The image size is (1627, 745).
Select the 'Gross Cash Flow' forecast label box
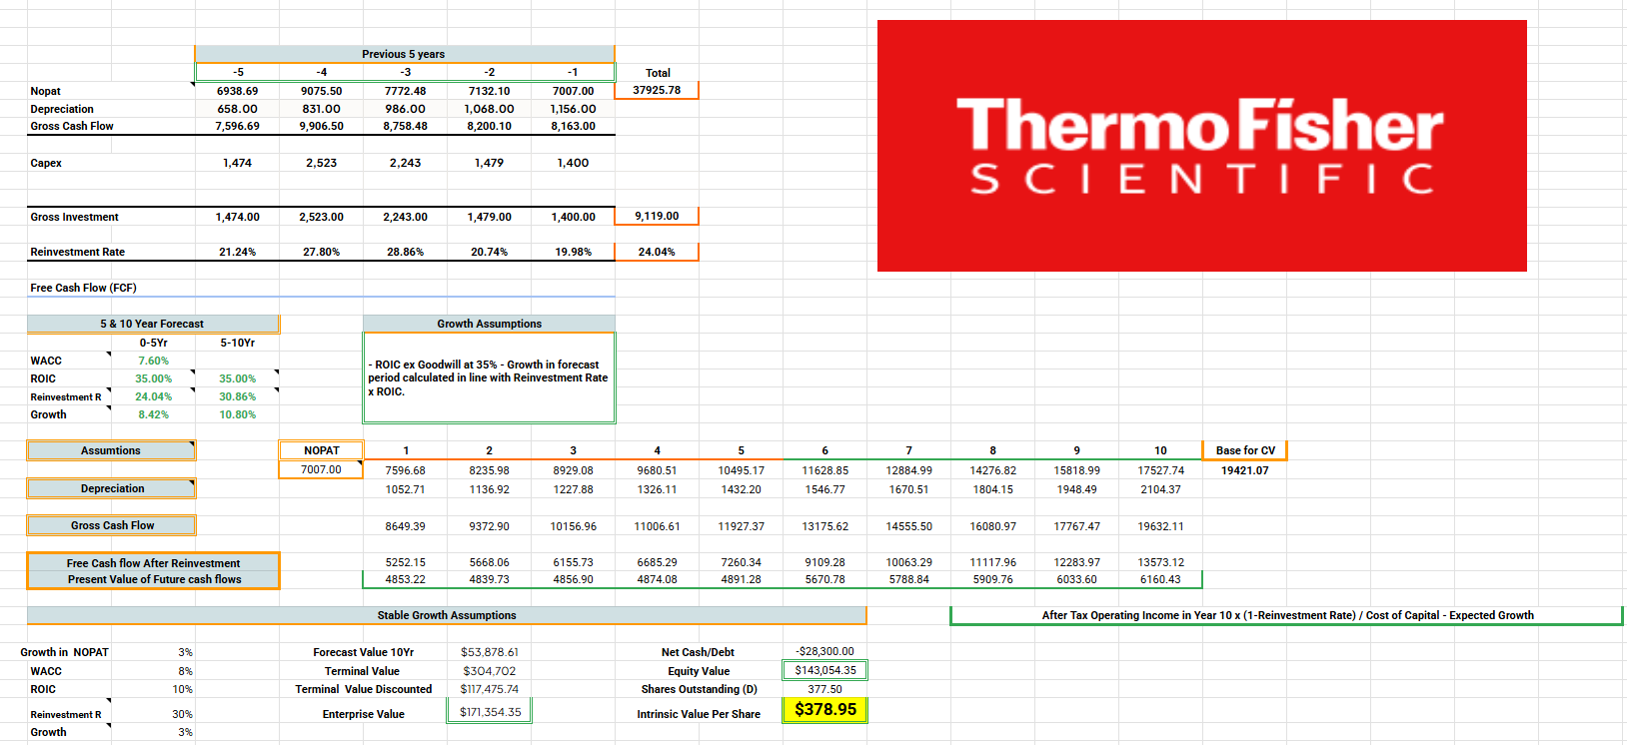coord(112,525)
